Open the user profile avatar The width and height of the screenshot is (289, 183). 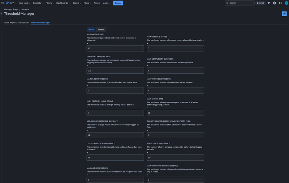(x=286, y=3)
